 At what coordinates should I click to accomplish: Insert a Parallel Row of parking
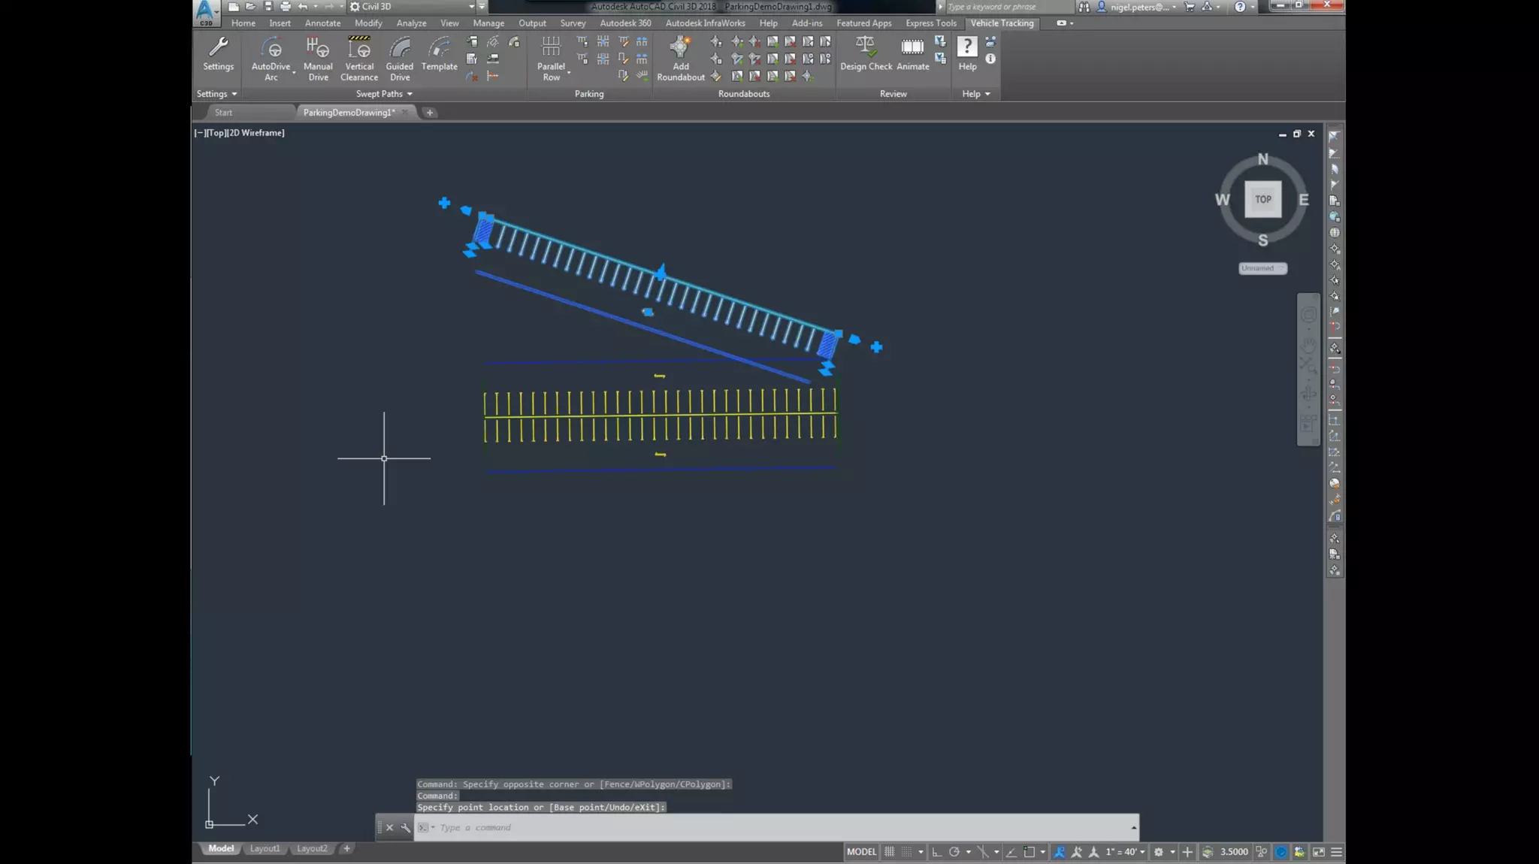click(551, 59)
